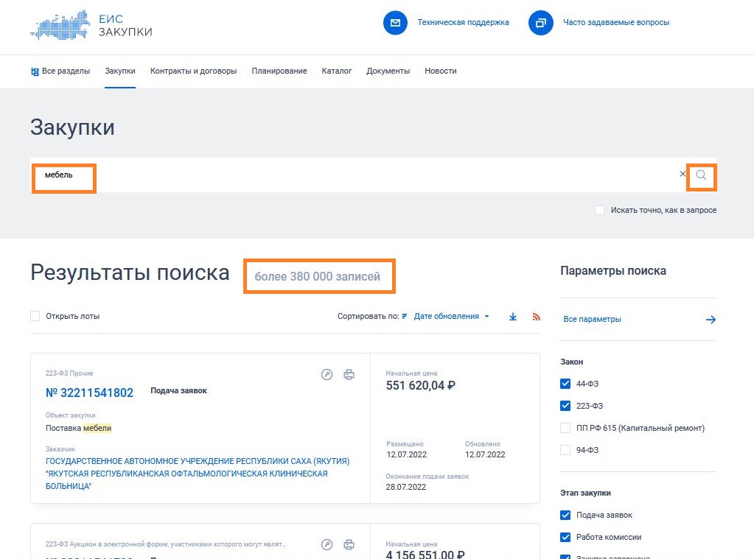Open the RSS feed icon
754x559 pixels.
(536, 317)
